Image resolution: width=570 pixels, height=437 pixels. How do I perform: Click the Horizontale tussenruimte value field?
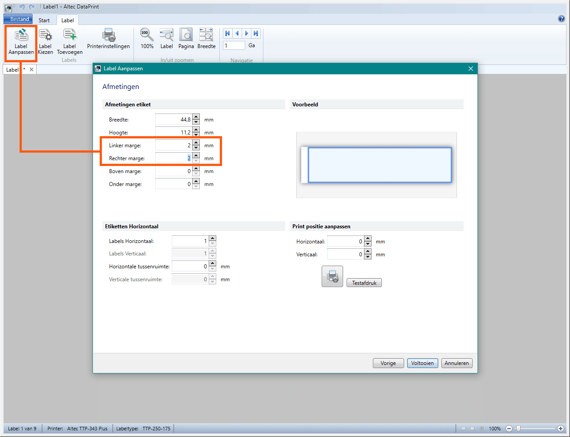click(x=190, y=267)
